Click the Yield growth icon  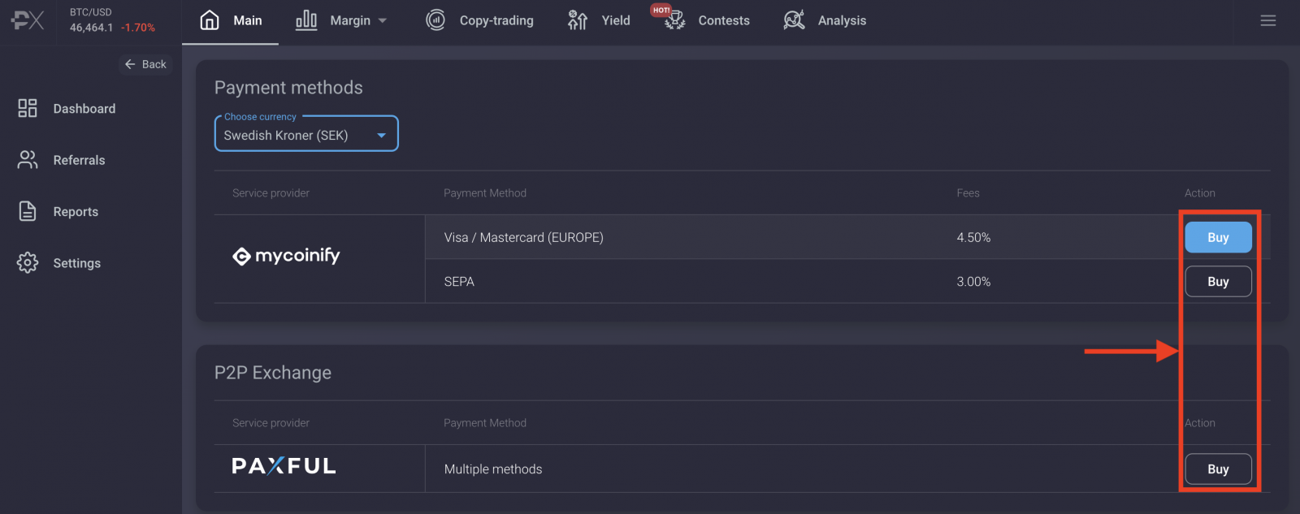578,19
